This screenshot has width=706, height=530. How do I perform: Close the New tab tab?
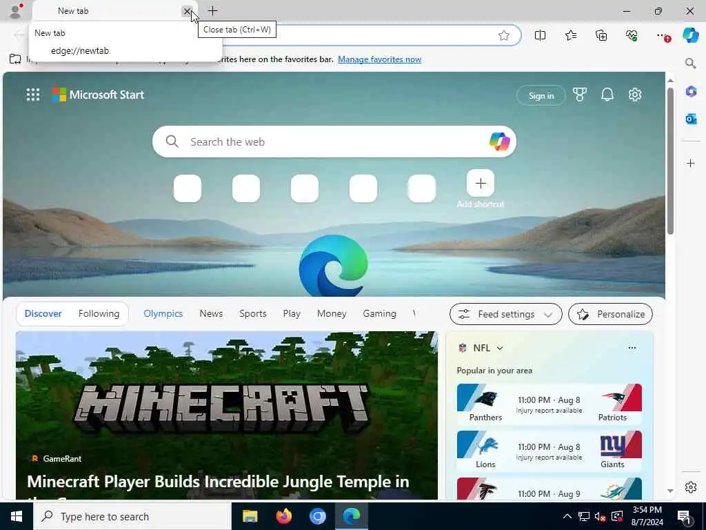point(187,11)
